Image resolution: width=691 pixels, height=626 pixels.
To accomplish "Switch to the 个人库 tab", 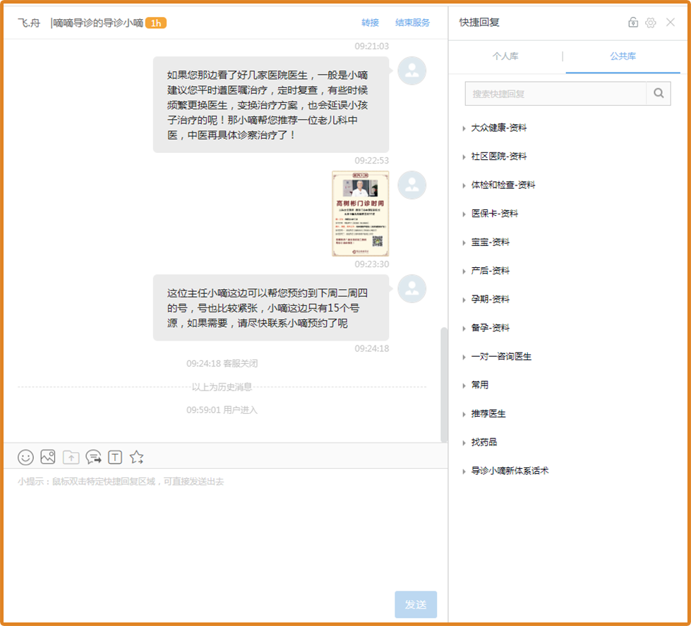I will coord(505,56).
